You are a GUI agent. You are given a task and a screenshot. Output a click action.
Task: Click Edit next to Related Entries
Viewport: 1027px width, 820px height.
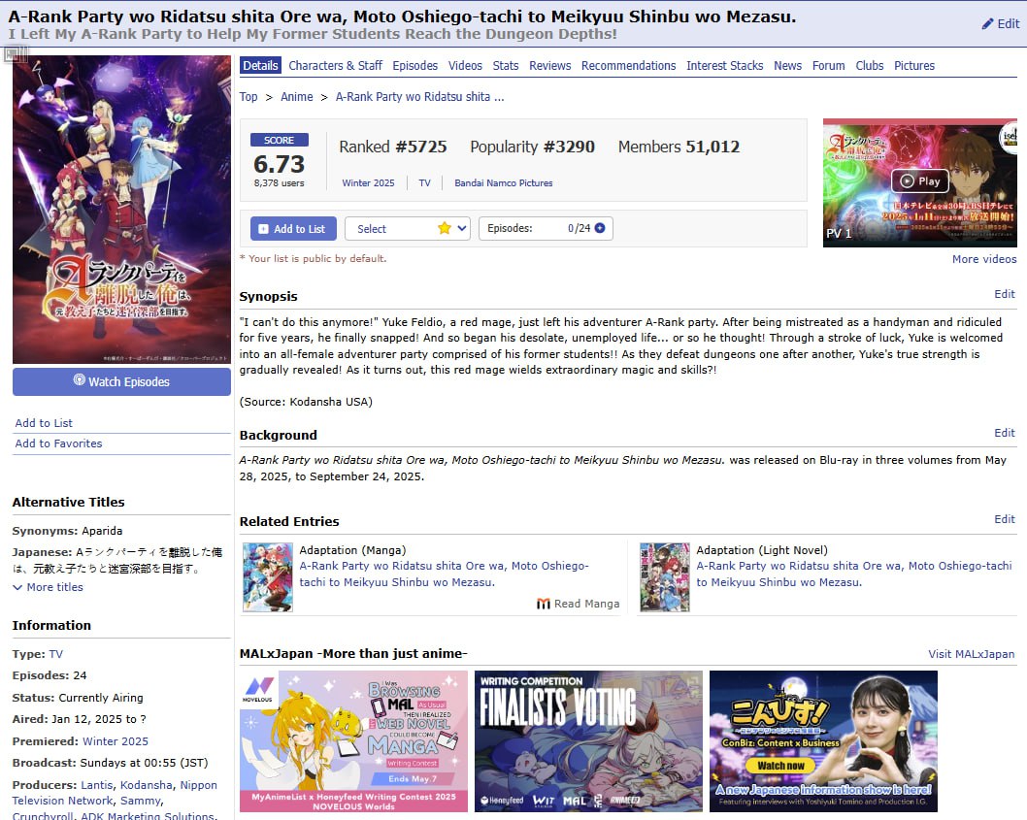click(x=1004, y=519)
